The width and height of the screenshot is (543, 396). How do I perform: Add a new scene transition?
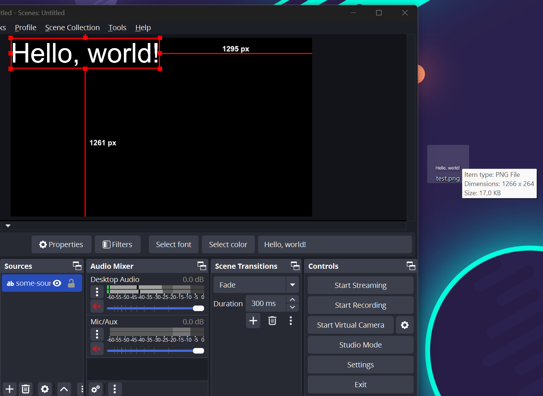point(253,321)
